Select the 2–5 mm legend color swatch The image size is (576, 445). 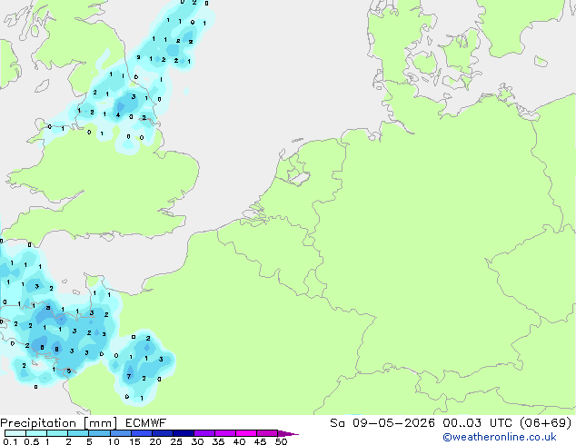[x=78, y=433]
